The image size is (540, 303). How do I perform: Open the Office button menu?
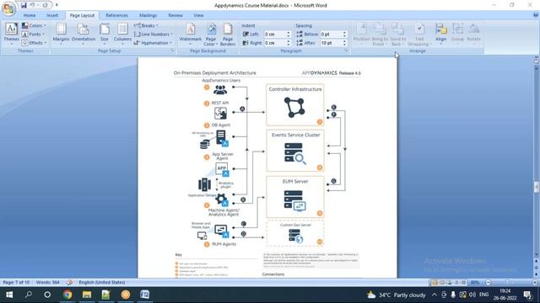[8, 8]
